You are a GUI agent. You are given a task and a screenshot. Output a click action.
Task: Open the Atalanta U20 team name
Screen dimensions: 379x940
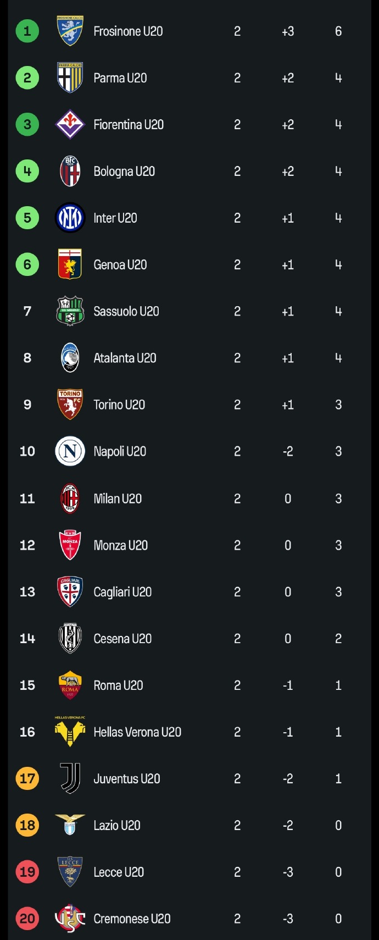125,358
